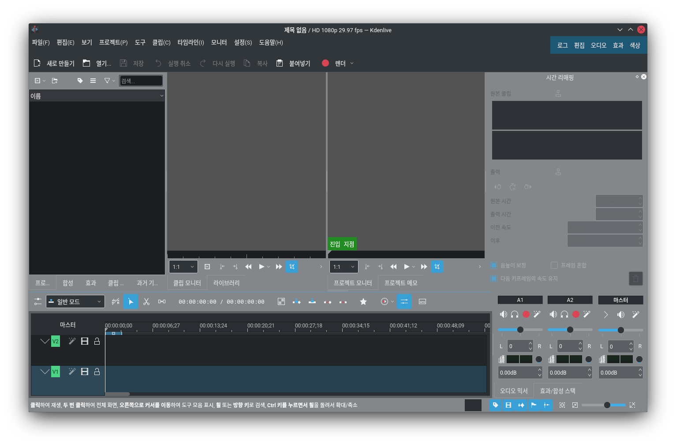676x446 pixels.
Task: Adjust the 마스터 volume slider
Action: click(620, 330)
